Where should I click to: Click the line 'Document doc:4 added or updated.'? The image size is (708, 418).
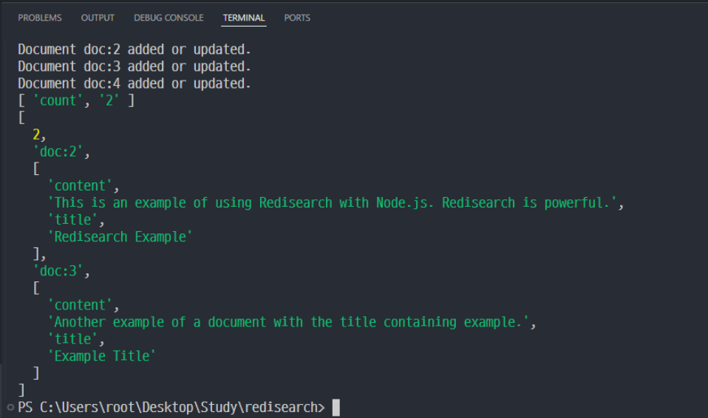135,83
